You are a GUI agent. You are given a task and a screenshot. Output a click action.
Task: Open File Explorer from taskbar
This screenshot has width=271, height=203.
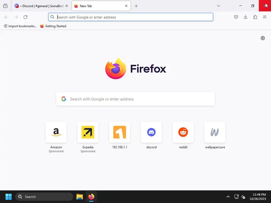pyautogui.click(x=80, y=197)
